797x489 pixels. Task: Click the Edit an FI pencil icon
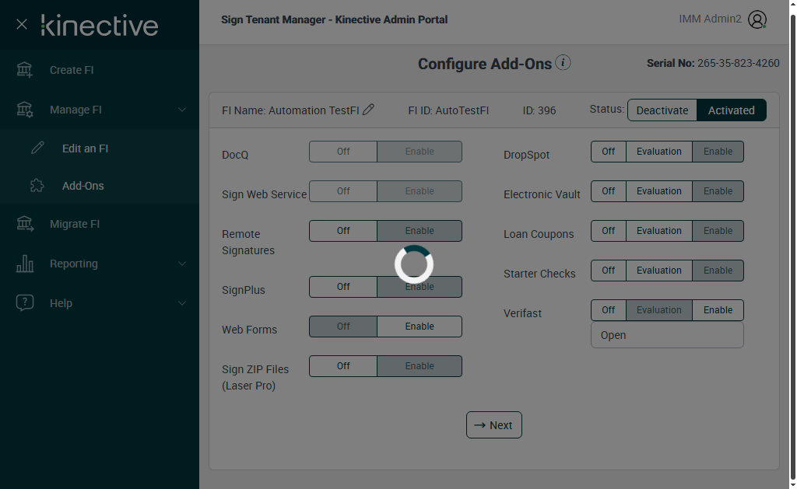click(37, 148)
